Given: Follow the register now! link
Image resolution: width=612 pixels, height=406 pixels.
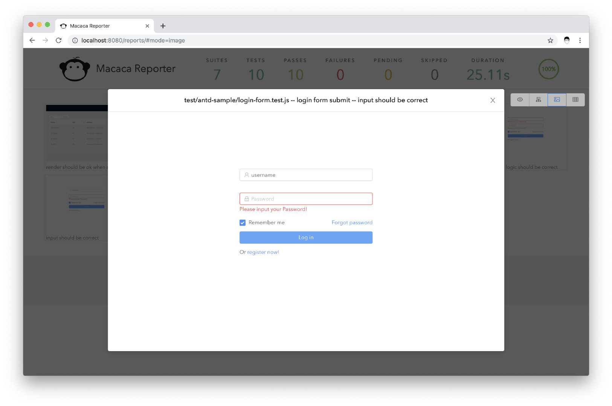Looking at the screenshot, I should point(263,252).
